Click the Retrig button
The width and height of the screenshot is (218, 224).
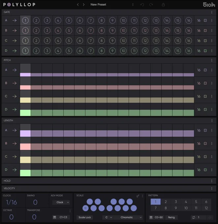click(x=171, y=217)
